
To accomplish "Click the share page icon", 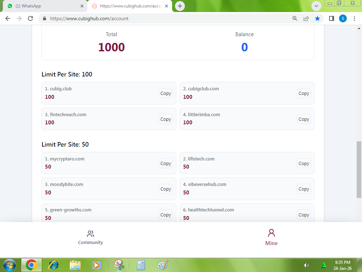I will point(306,18).
